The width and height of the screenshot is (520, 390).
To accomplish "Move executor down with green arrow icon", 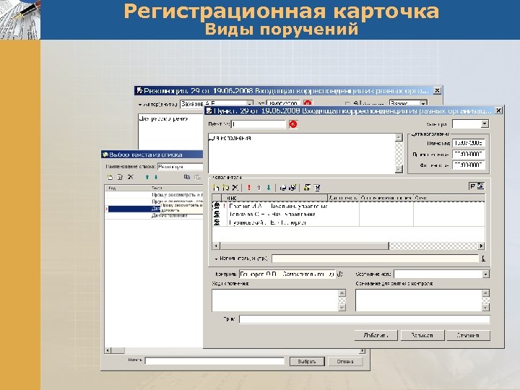I will [x=269, y=188].
